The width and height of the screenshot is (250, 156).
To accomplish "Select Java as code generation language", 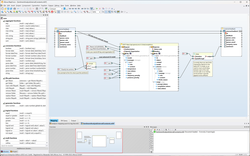I will point(82,8).
